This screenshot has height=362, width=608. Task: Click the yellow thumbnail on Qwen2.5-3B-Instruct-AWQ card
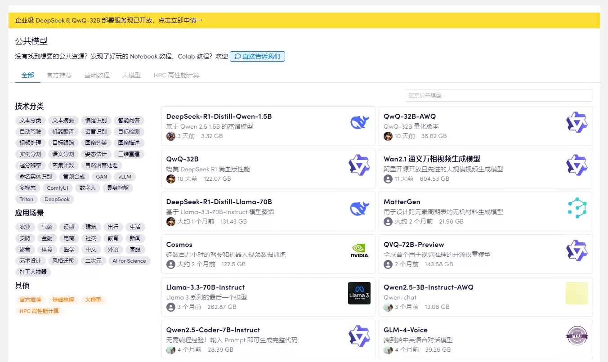coord(577,293)
